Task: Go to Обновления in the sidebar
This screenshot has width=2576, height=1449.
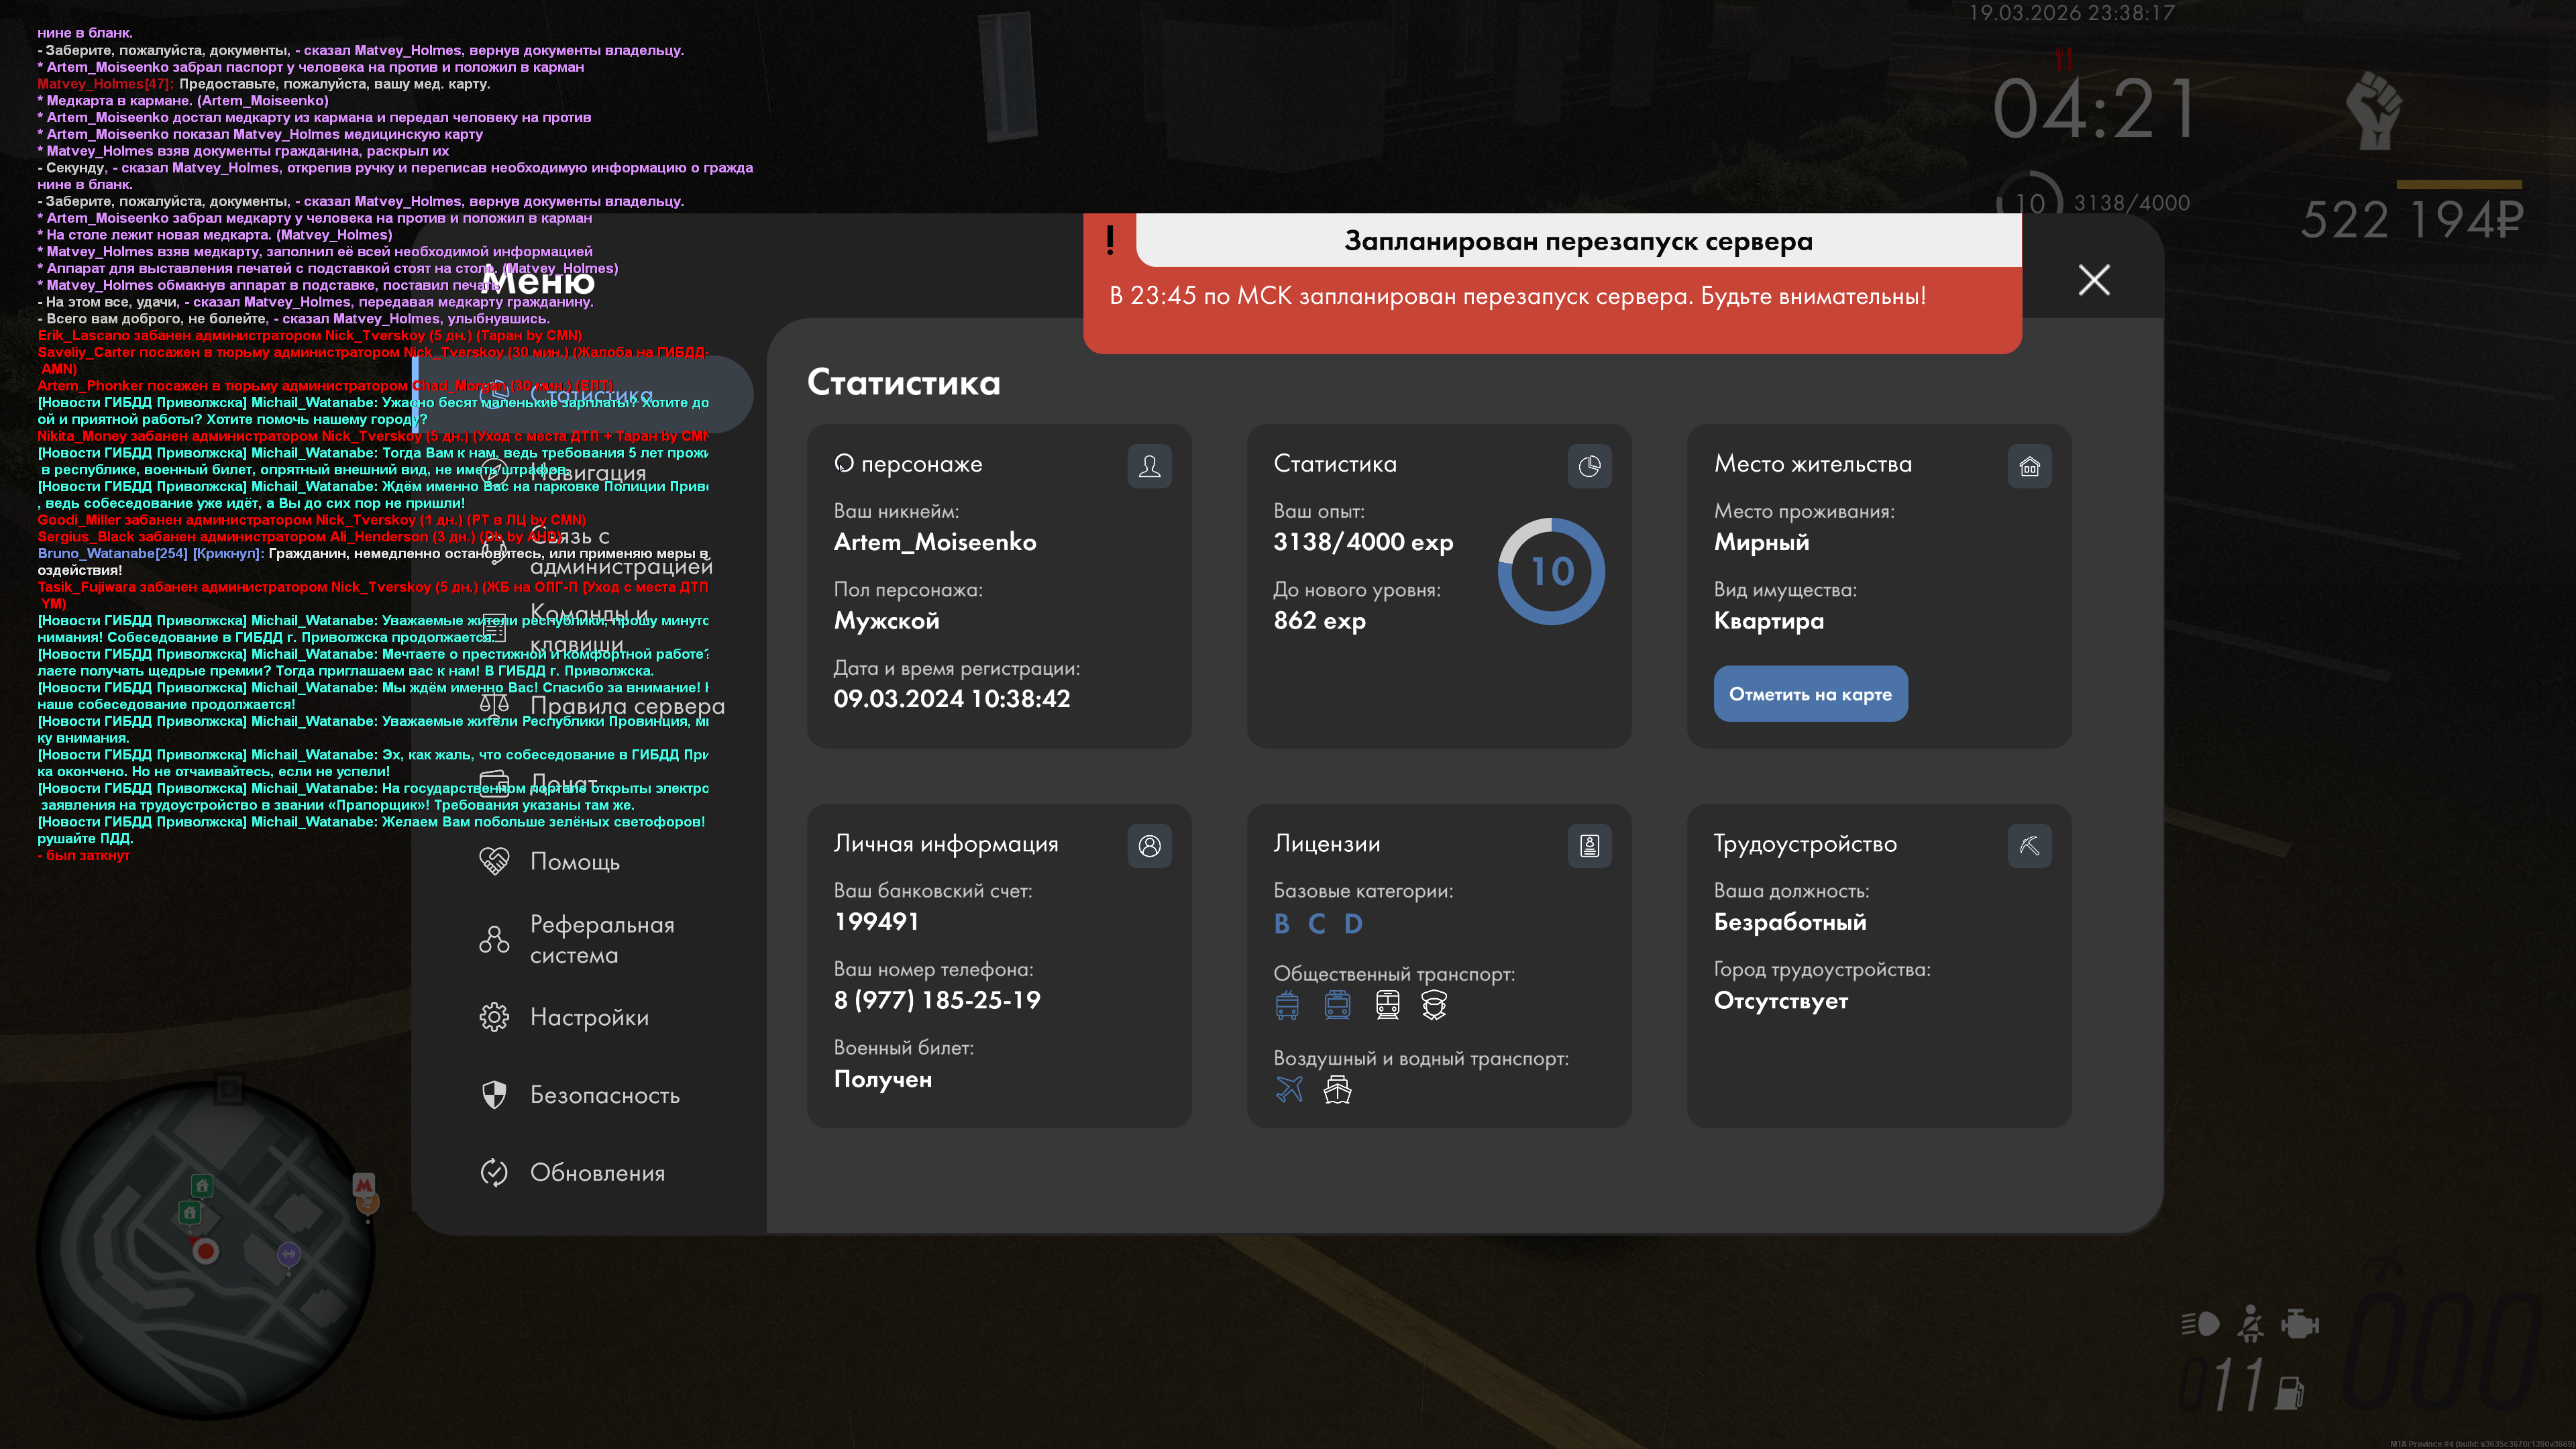Action: 596,1173
